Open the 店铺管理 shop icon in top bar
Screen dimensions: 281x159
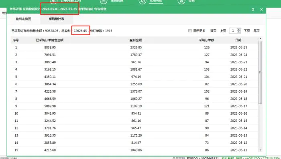[x=104, y=2]
